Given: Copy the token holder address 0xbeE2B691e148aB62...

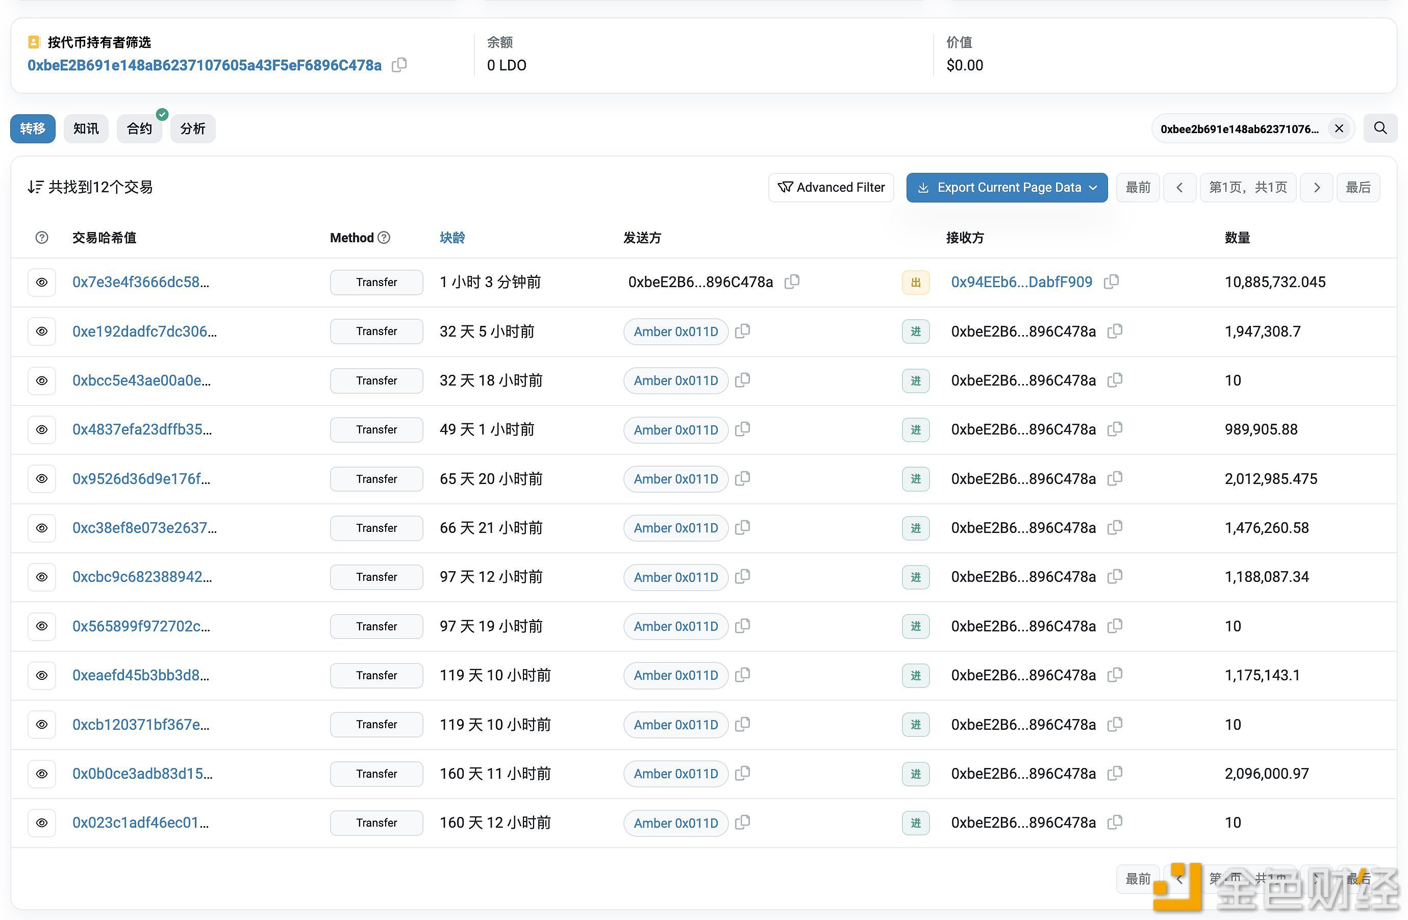Looking at the screenshot, I should tap(399, 64).
